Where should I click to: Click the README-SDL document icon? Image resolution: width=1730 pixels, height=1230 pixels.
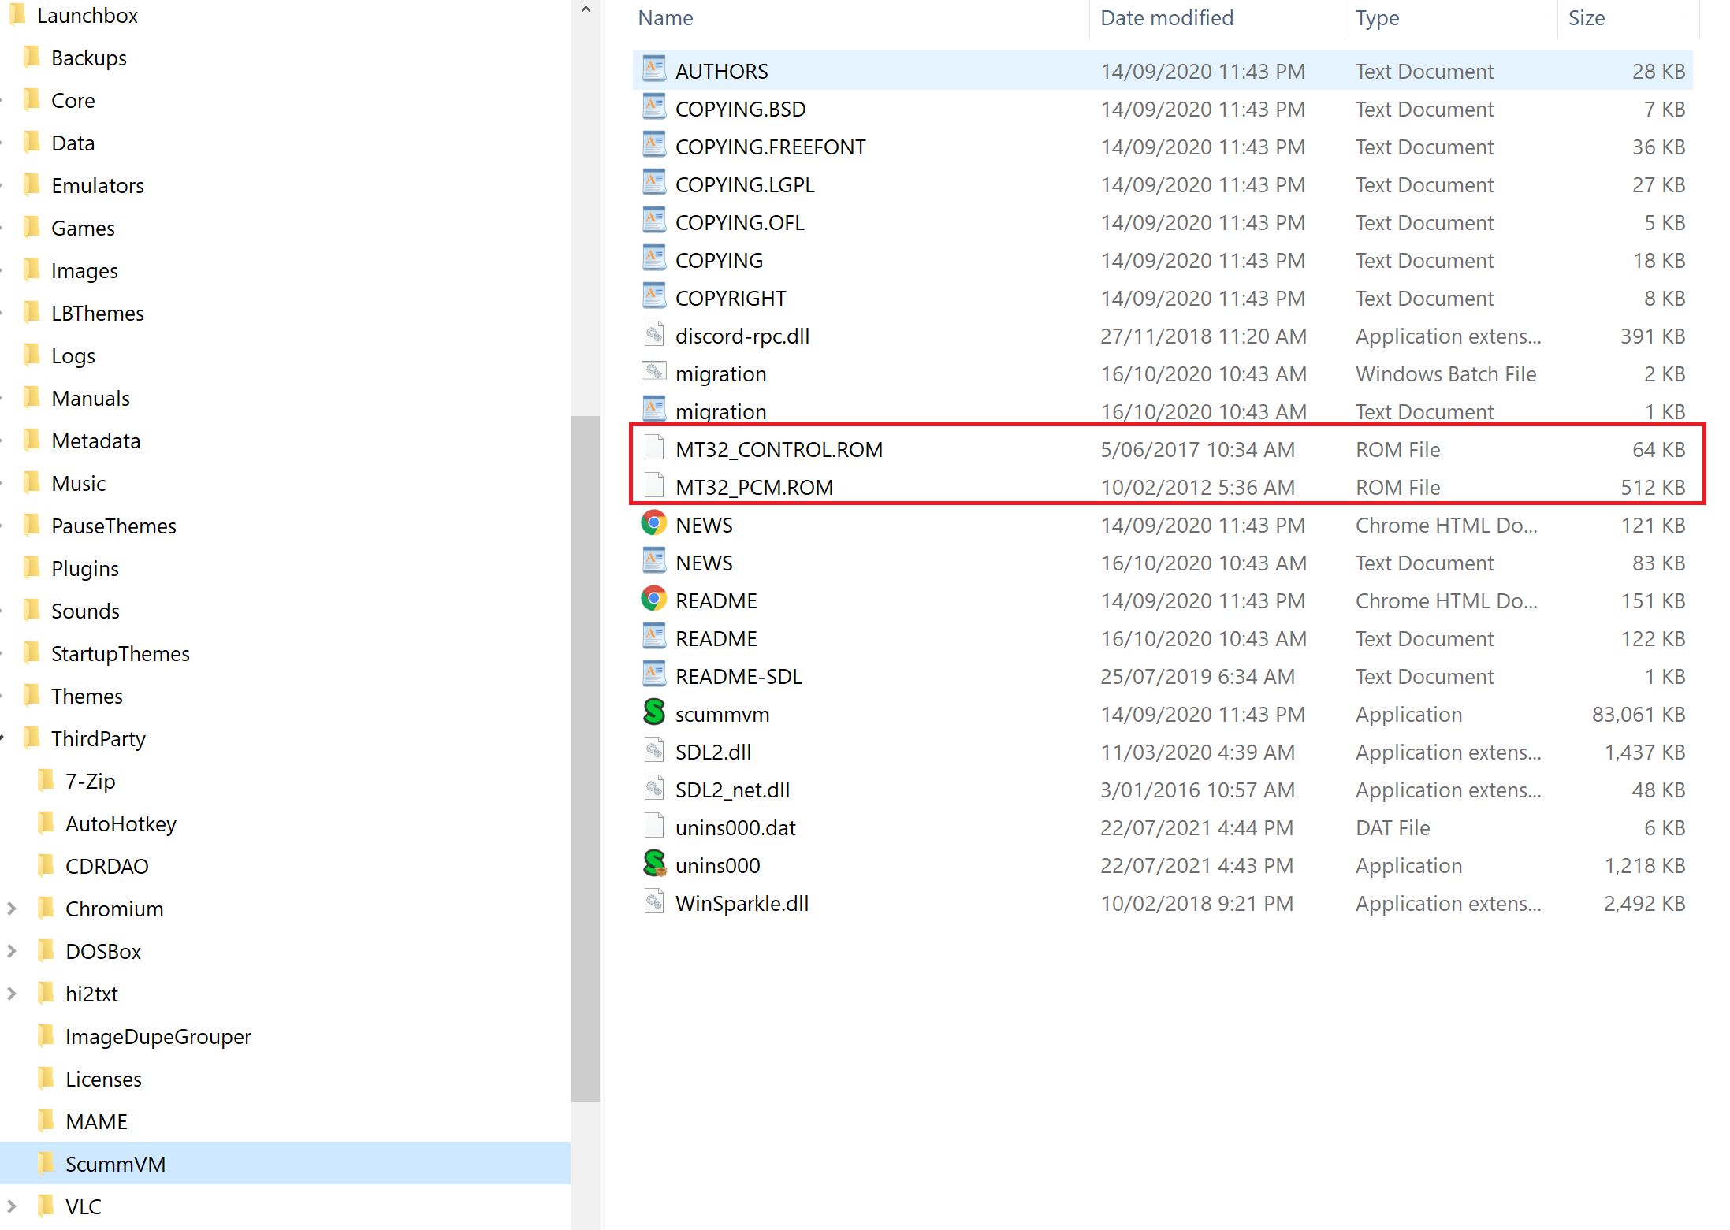[x=653, y=674]
